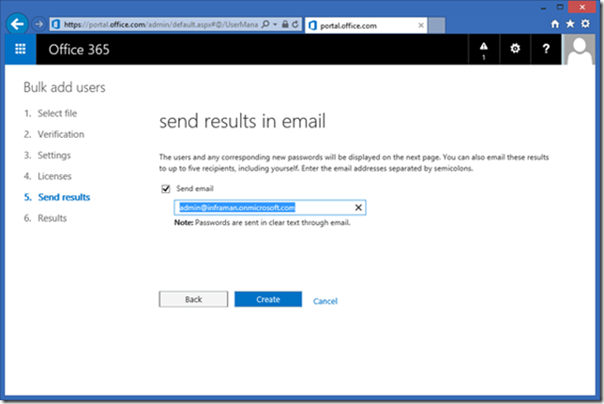Go back using browser back arrow
This screenshot has width=604, height=404.
coord(16,22)
